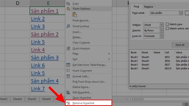Click the Name column header in results
This screenshot has height=106, width=189.
coord(157,52)
